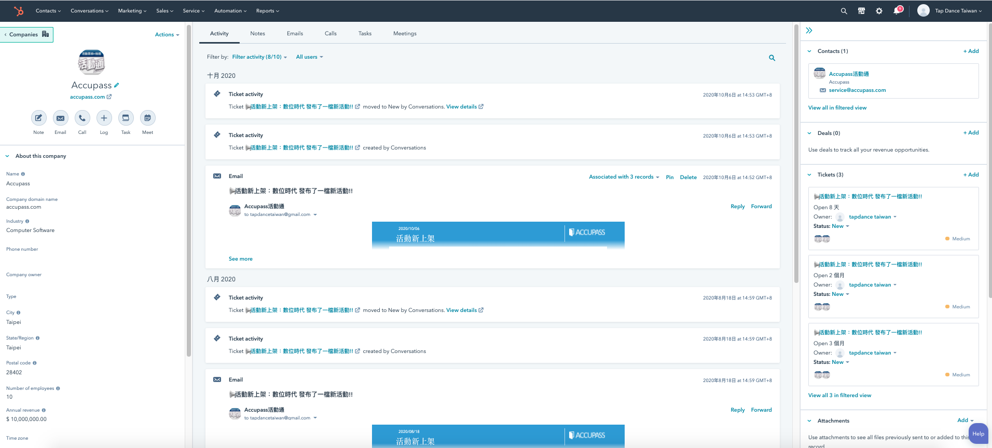Click the Accupass company logo

[91, 62]
